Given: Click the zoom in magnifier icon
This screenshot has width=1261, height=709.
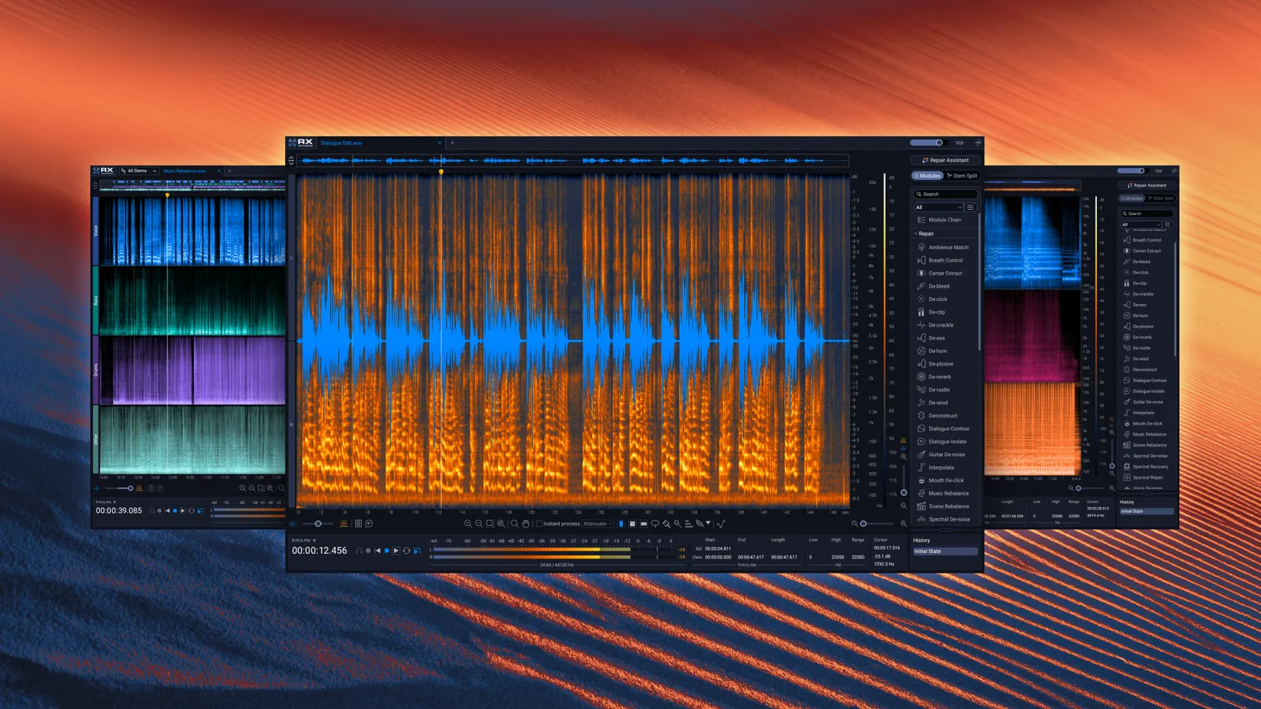Looking at the screenshot, I should [468, 524].
